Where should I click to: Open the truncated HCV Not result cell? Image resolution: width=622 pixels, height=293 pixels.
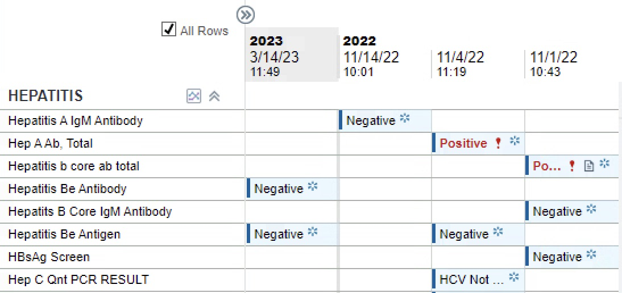(472, 280)
